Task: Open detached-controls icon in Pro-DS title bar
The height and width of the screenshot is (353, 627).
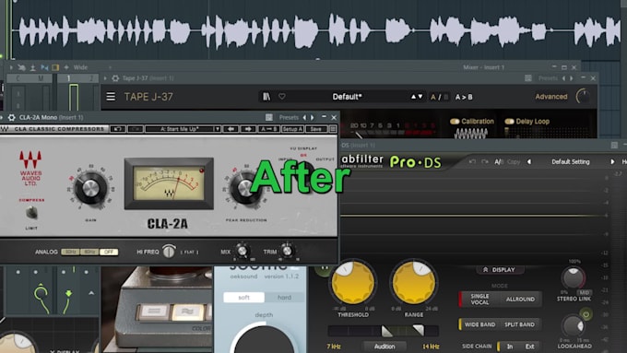Action: [x=614, y=145]
